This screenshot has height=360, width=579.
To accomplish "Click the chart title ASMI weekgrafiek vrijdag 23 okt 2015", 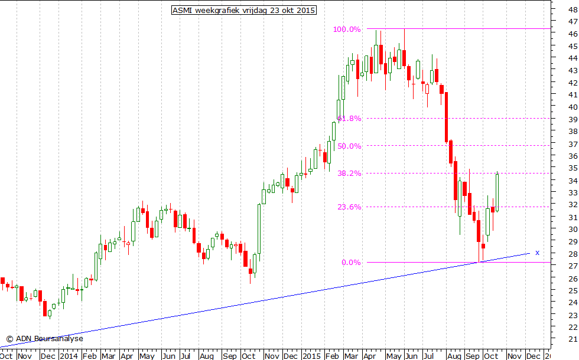I will (243, 11).
